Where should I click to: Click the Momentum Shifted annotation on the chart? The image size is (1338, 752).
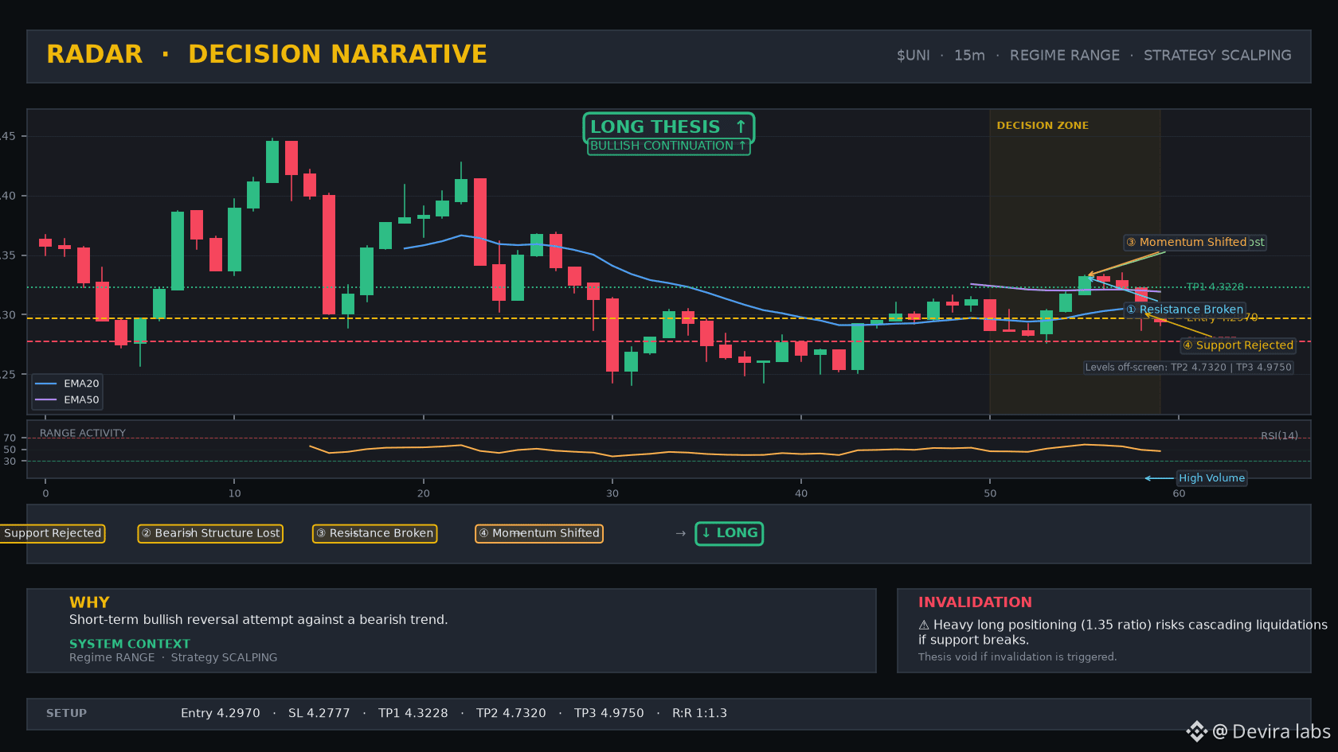[1187, 242]
